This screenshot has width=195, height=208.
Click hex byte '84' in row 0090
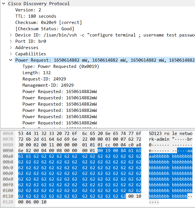point(123,151)
